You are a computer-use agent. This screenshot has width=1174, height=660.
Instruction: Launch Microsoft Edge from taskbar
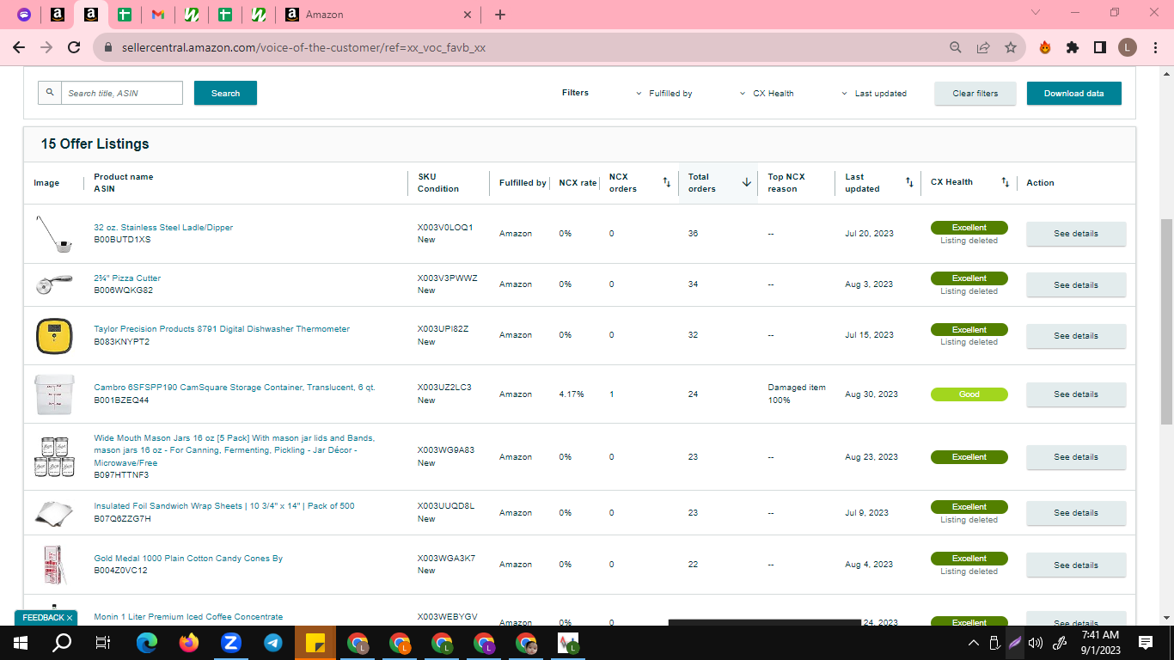coord(147,642)
